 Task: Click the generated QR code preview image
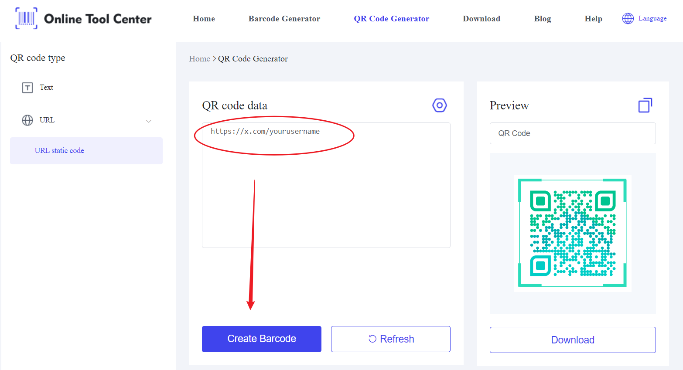pyautogui.click(x=573, y=233)
